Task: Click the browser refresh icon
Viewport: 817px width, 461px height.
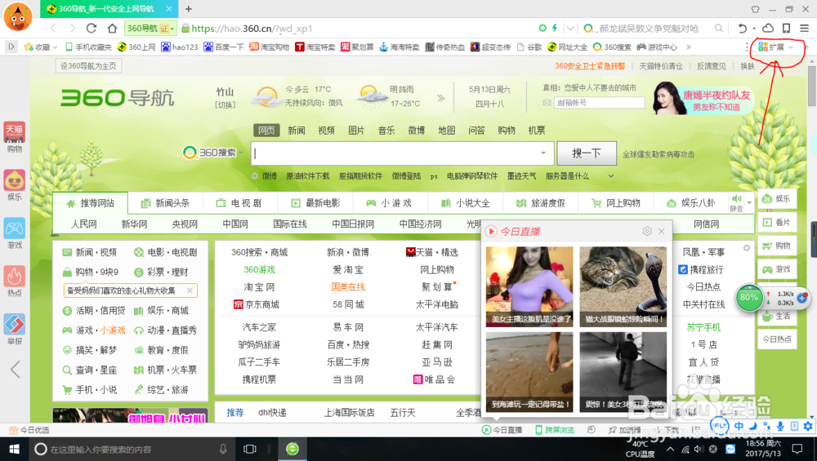Action: (92, 28)
